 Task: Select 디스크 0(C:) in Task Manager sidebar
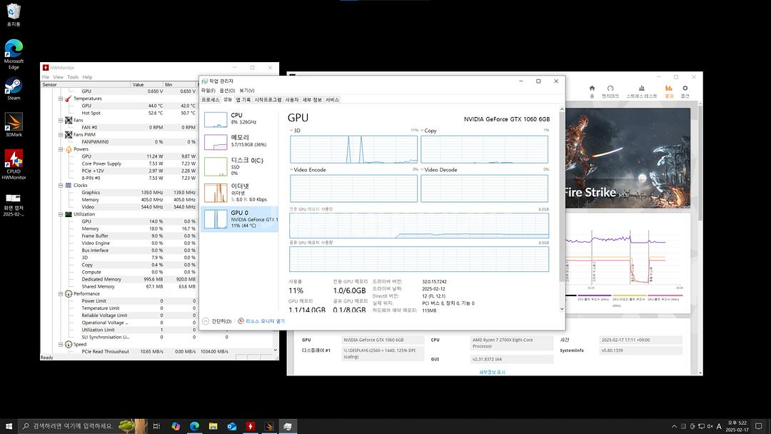point(239,166)
